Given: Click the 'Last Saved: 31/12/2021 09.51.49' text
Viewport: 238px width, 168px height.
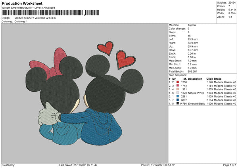Looking at the screenshot, I should point(78,165).
